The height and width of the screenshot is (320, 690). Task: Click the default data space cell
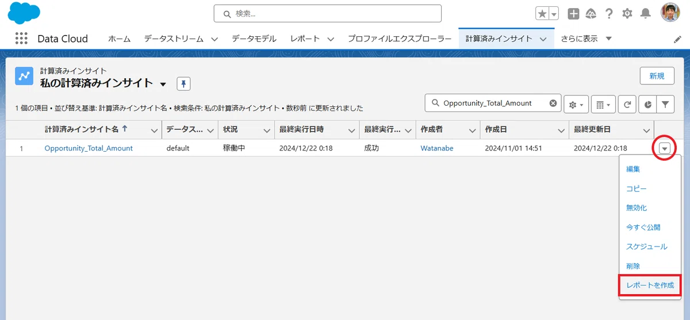point(178,148)
